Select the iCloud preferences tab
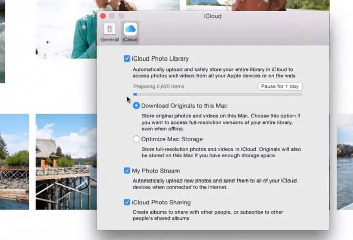 [x=130, y=33]
